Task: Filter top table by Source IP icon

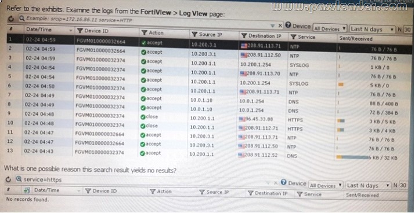Action: 194,34
